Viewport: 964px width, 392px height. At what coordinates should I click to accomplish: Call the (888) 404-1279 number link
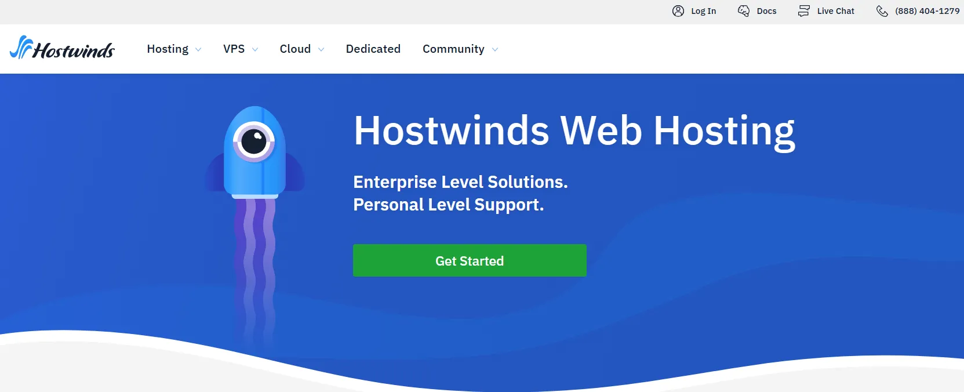(927, 11)
